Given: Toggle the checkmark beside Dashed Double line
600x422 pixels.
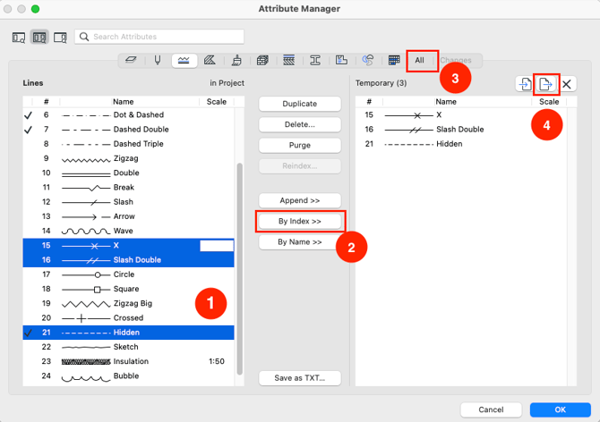Looking at the screenshot, I should (29, 130).
